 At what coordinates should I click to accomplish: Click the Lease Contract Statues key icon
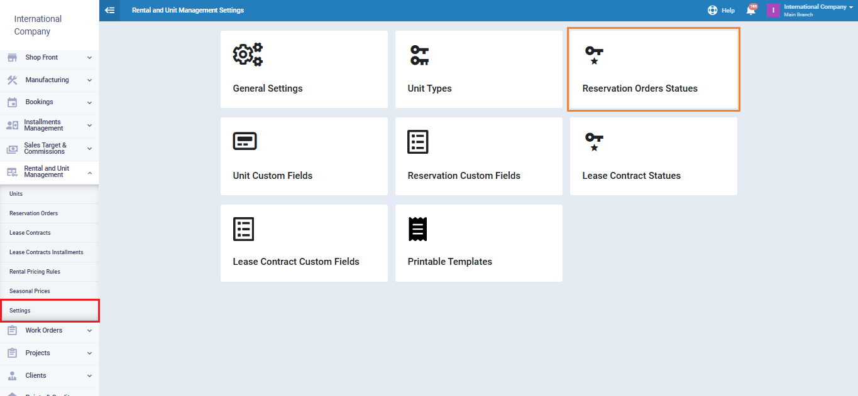[x=593, y=142]
